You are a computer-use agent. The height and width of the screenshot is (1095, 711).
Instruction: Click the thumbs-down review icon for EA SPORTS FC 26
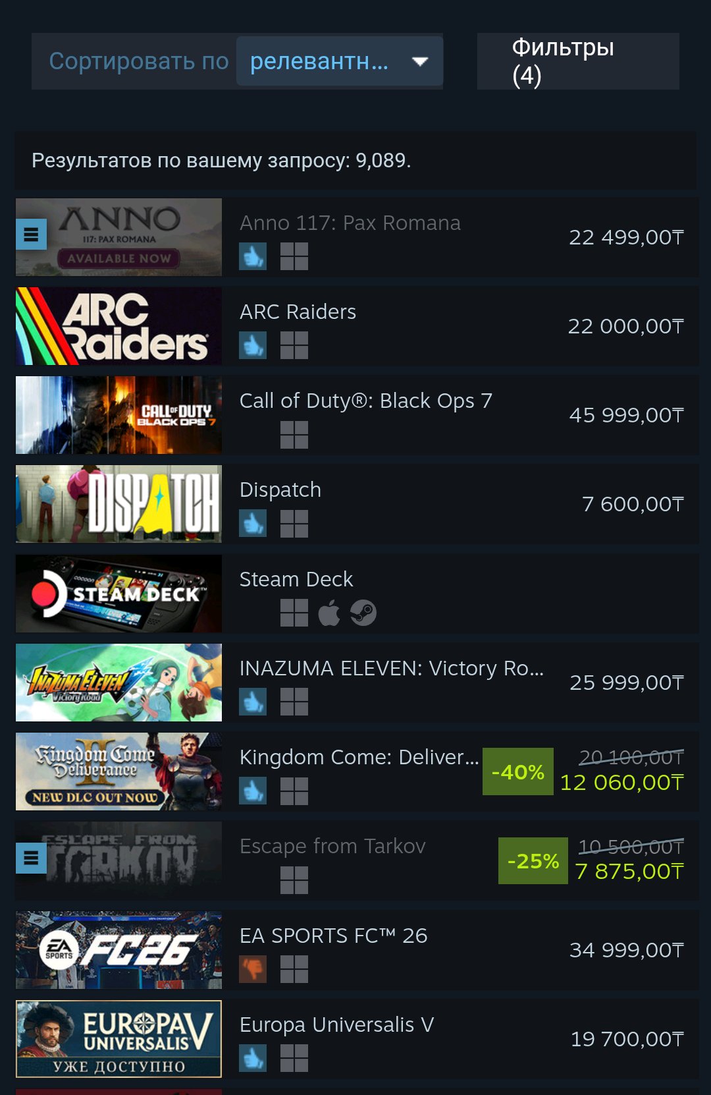click(253, 969)
